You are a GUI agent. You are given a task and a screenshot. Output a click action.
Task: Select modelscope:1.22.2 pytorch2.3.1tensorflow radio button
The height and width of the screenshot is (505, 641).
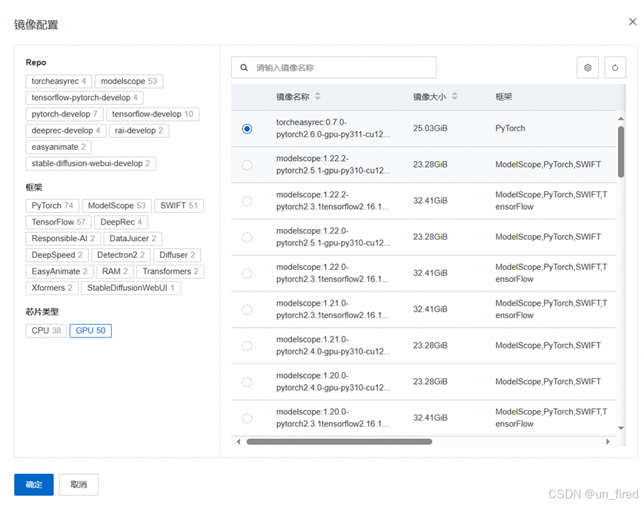247,201
